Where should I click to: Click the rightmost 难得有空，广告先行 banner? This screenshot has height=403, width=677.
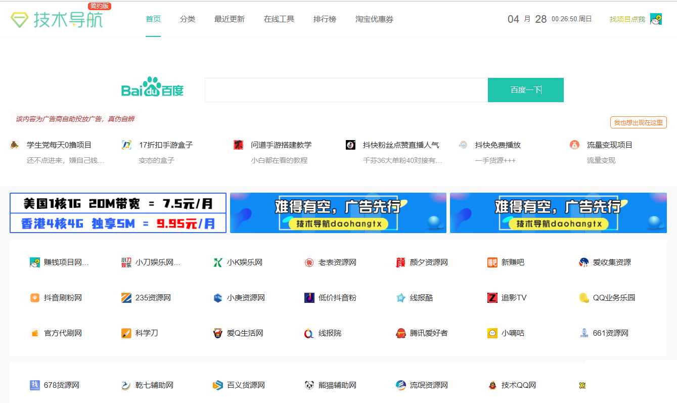pos(558,213)
